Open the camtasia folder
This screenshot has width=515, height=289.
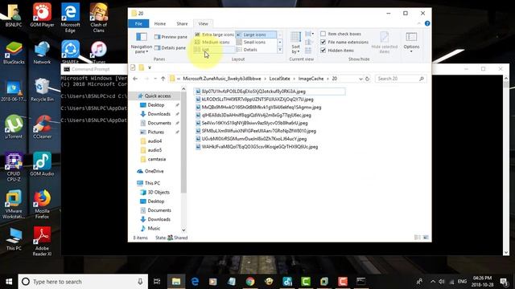(x=157, y=159)
